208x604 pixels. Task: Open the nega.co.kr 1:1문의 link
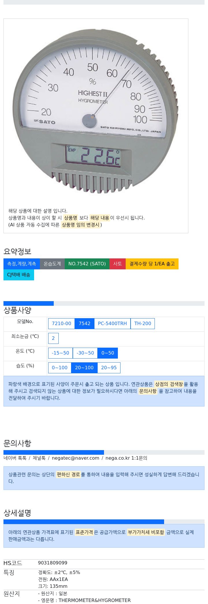tap(126, 458)
